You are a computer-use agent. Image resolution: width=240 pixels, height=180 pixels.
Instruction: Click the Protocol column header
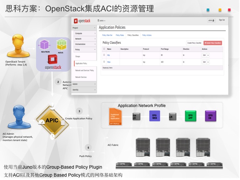tap(146, 49)
